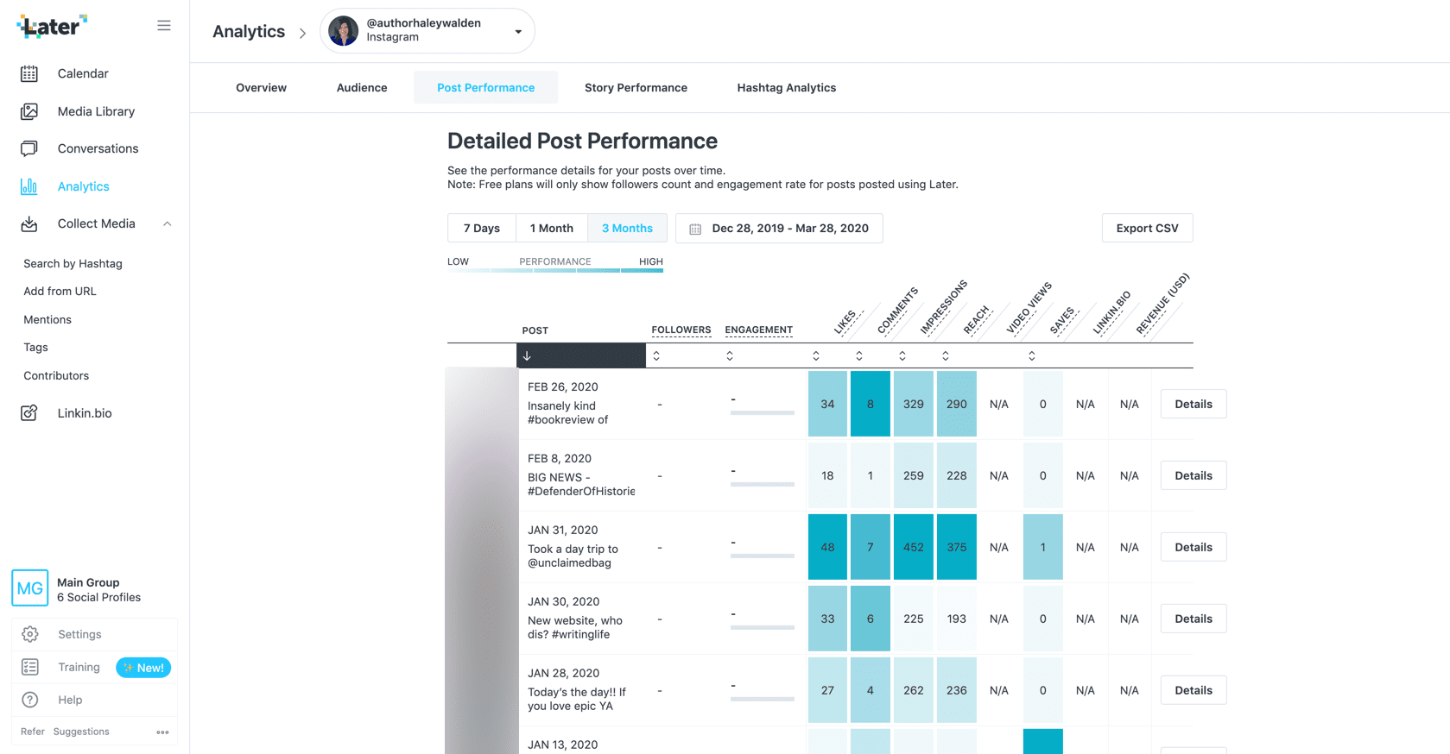Select the 1 Month range
1450x754 pixels.
click(x=552, y=229)
